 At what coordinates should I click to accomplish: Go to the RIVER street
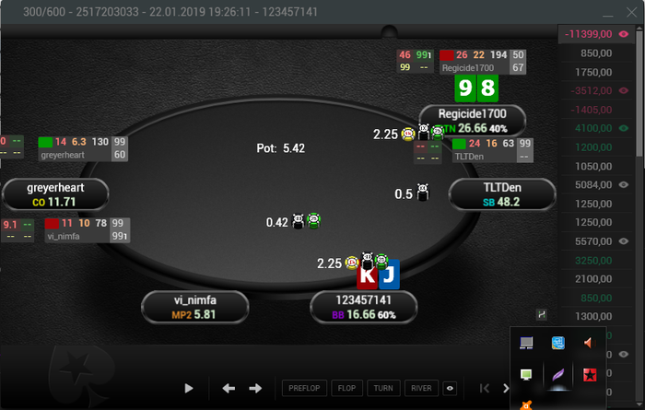422,388
